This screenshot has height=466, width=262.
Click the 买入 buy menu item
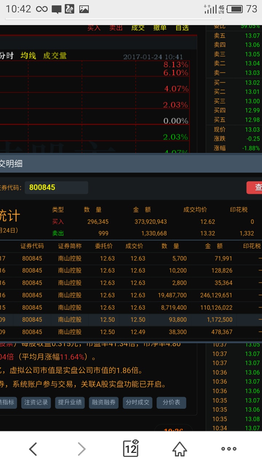pos(94,28)
